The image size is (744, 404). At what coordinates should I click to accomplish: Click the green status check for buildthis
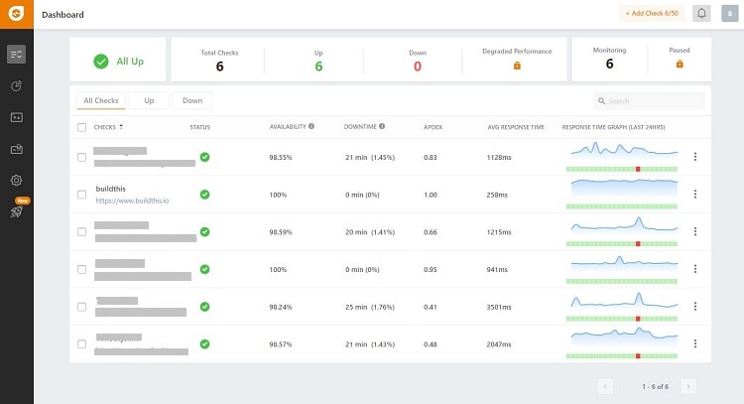click(204, 195)
